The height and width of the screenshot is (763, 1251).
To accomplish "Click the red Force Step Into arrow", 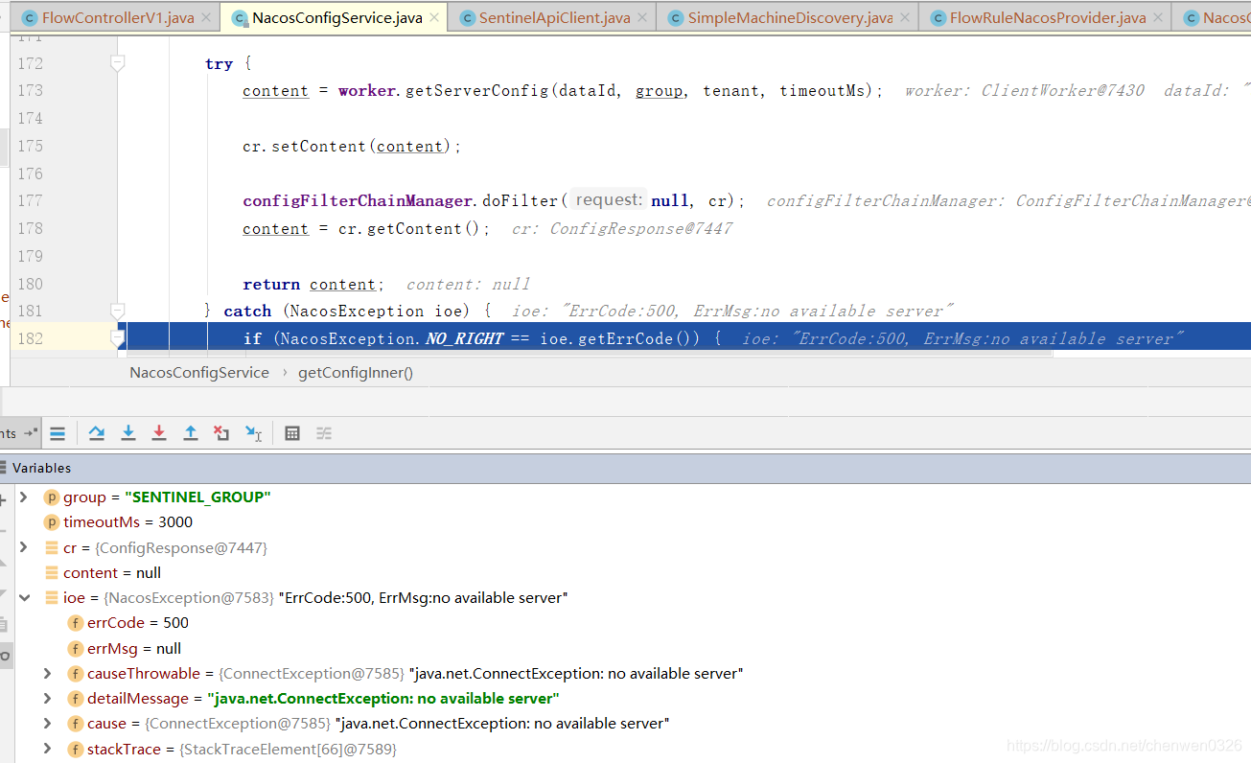I will click(x=159, y=433).
